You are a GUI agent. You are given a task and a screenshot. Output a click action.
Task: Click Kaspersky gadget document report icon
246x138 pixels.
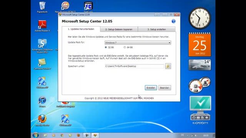203,118
